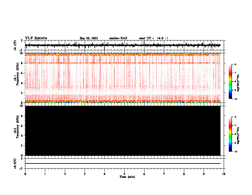Image resolution: width=252 pixels, height=195 pixels.
Task: Click time axis tick label '5'
Action: [x=124, y=174]
